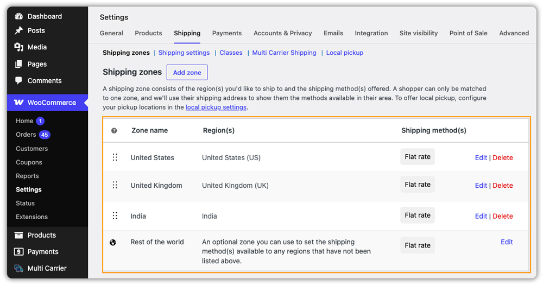Open the Site visibility tab
543x286 pixels.
click(418, 33)
